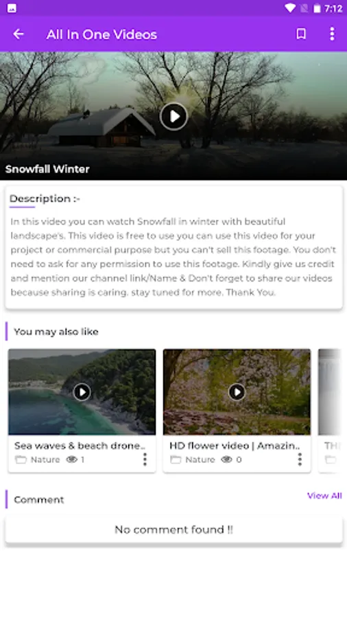Tap the partially visible third video card
347x618 pixels.
pos(330,410)
